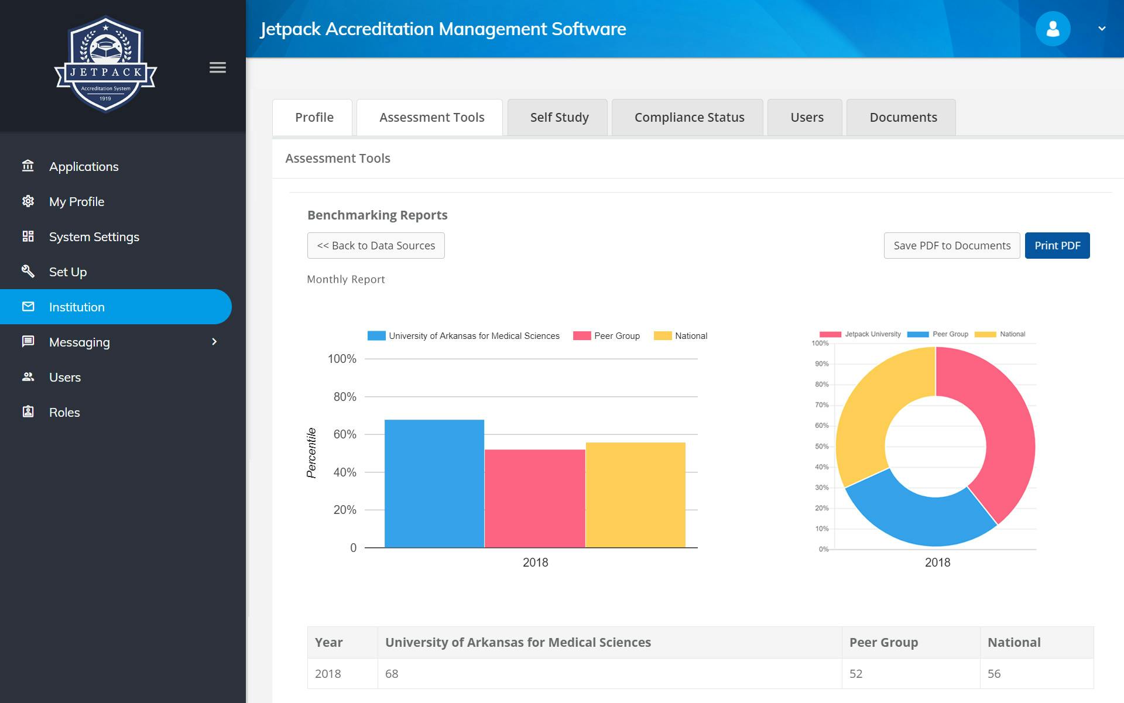Open the Self Study tab
Screen dimensions: 1124x703
tap(558, 117)
